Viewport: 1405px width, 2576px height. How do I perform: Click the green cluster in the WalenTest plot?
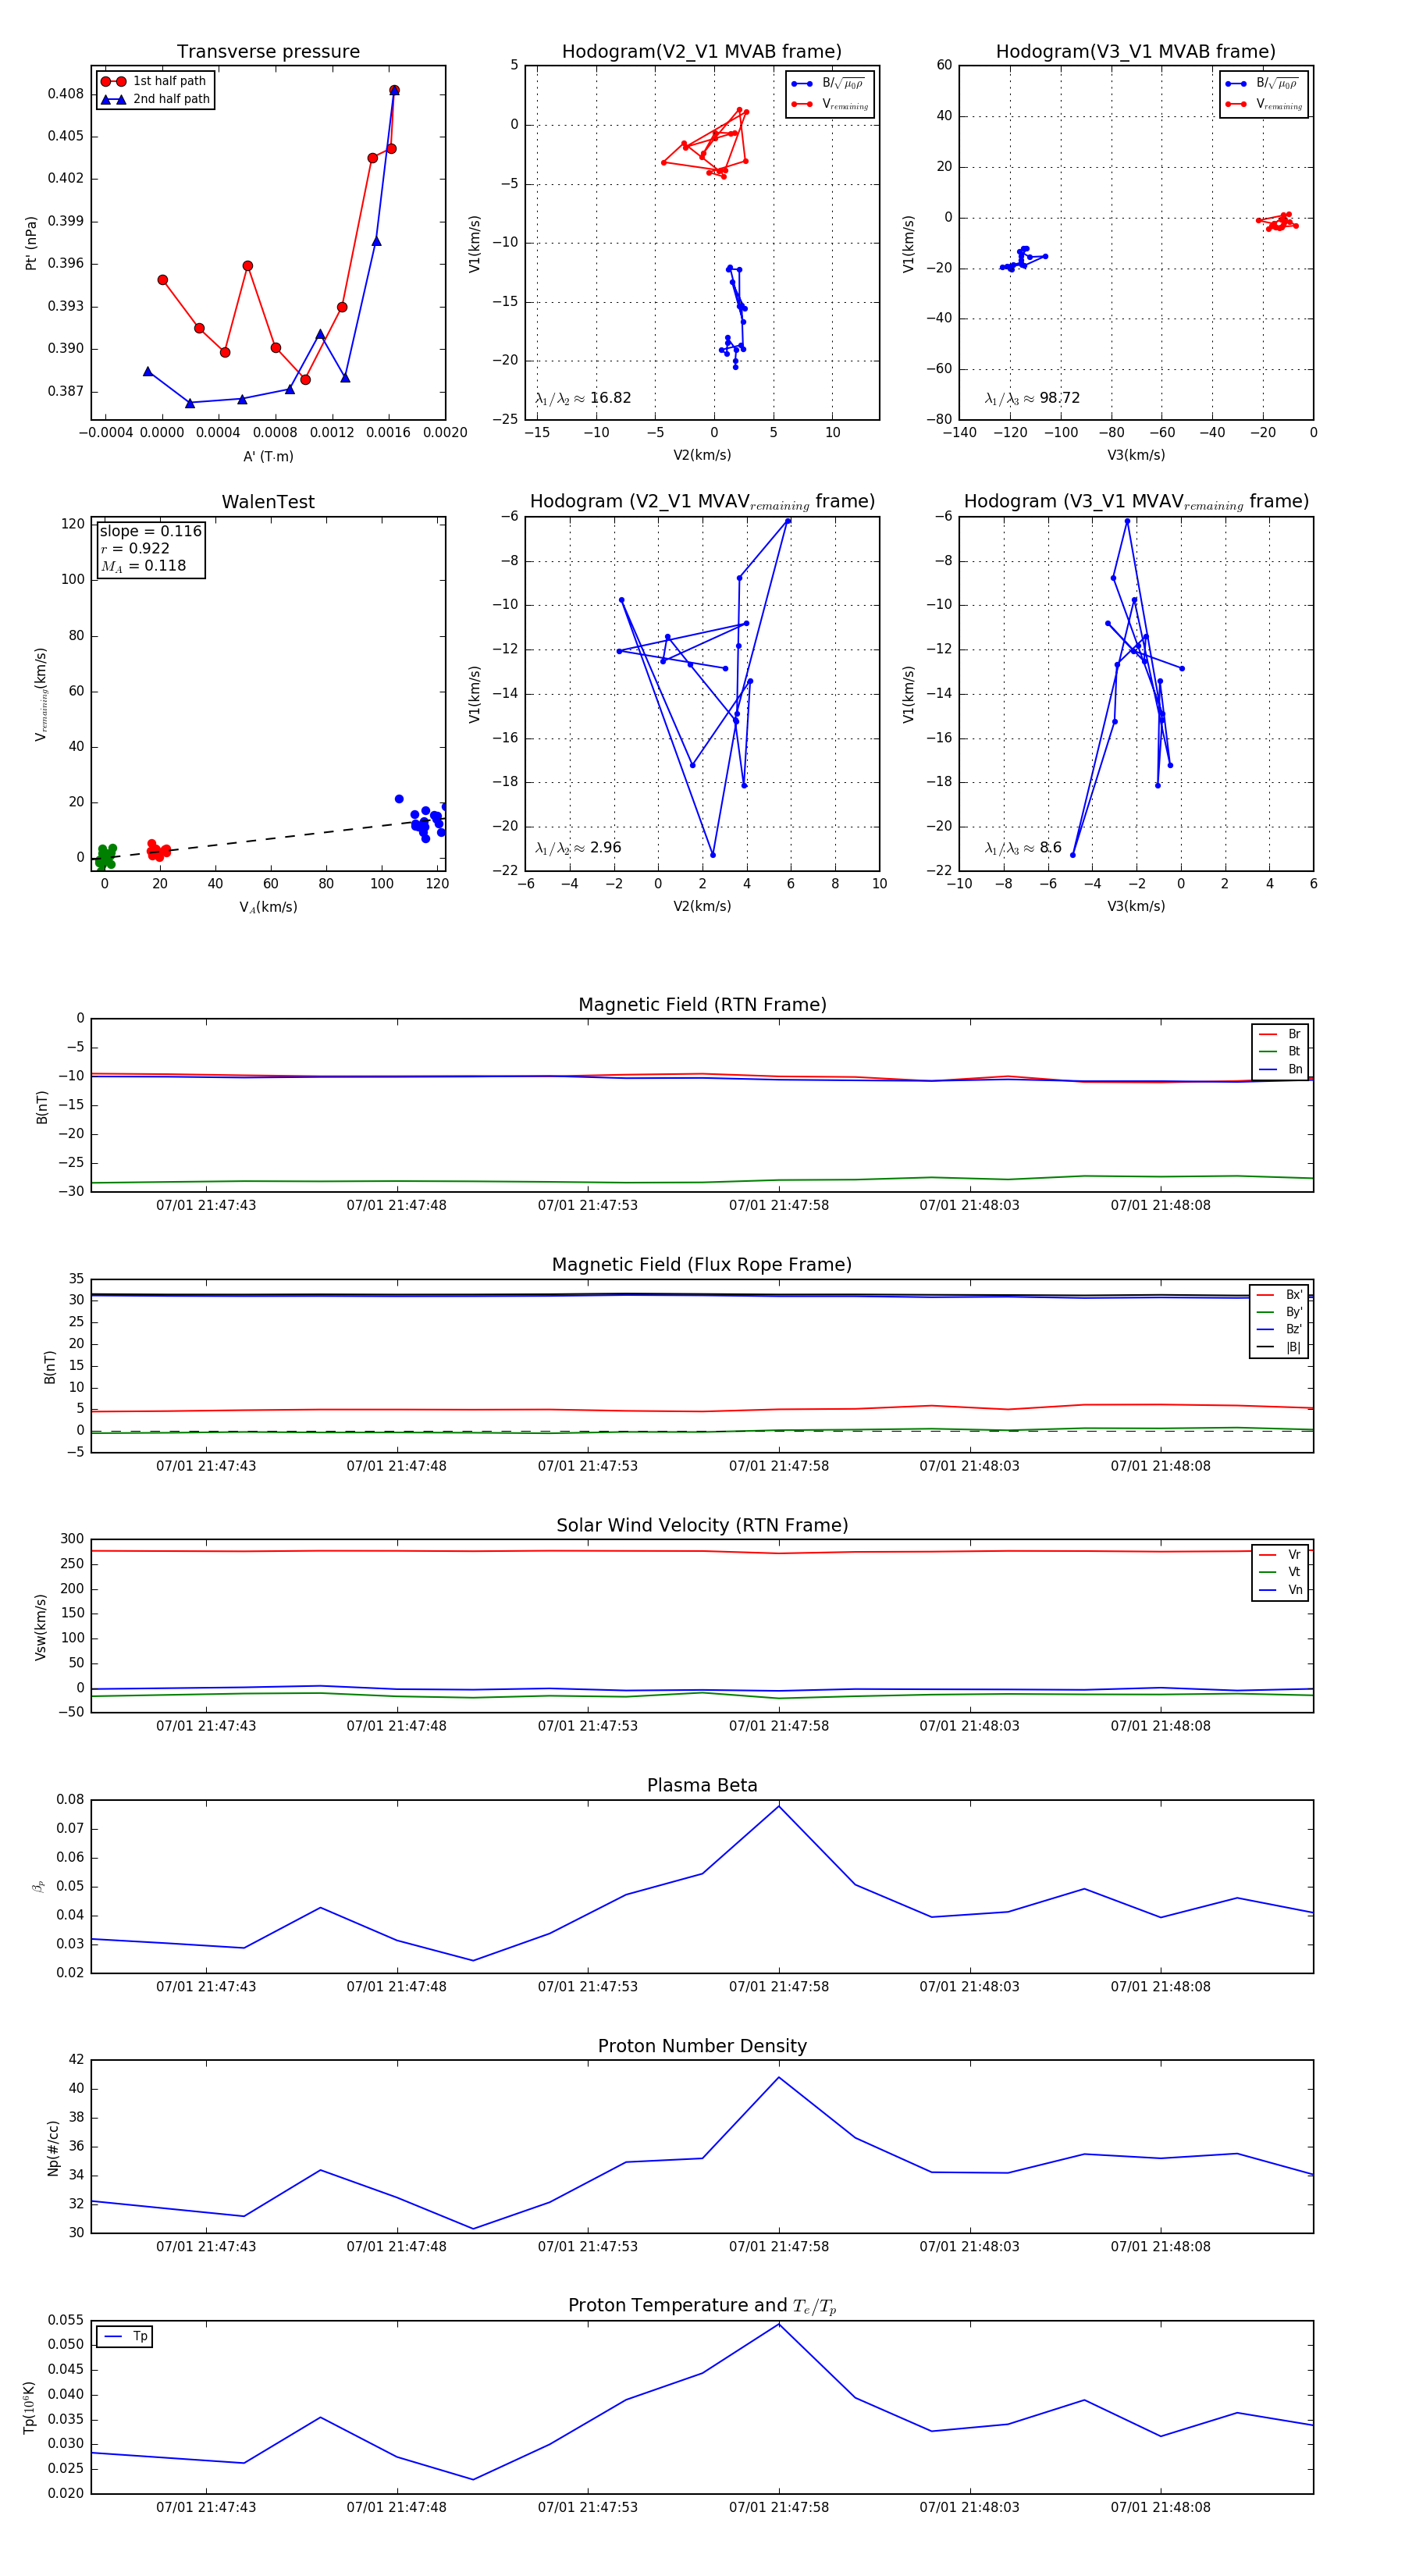pyautogui.click(x=105, y=856)
